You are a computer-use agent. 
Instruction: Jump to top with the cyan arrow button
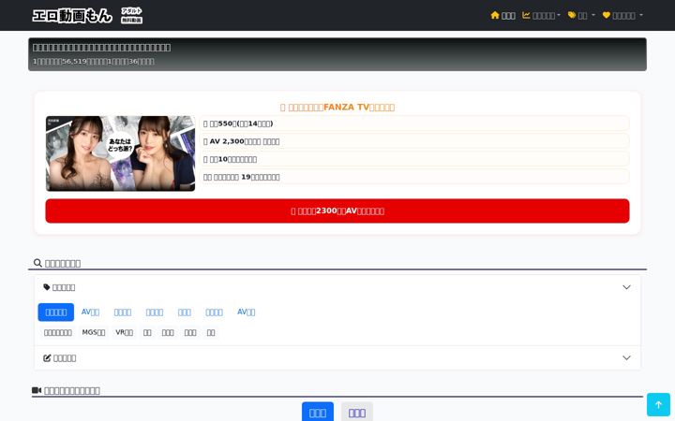pos(658,405)
